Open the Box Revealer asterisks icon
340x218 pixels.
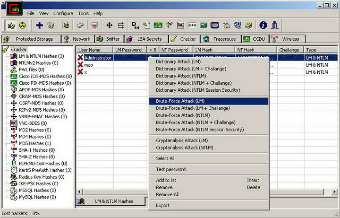point(192,25)
